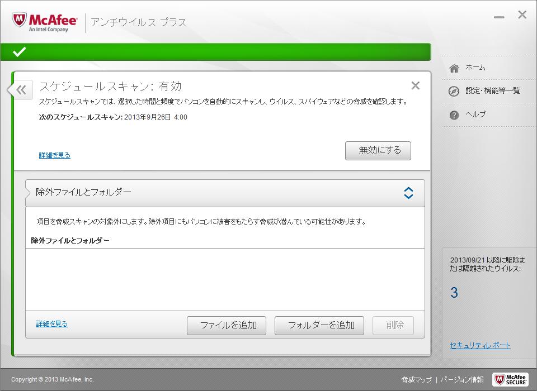Click the Copyright © 2013 McAfee text
Image resolution: width=537 pixels, height=391 pixels.
coord(53,379)
